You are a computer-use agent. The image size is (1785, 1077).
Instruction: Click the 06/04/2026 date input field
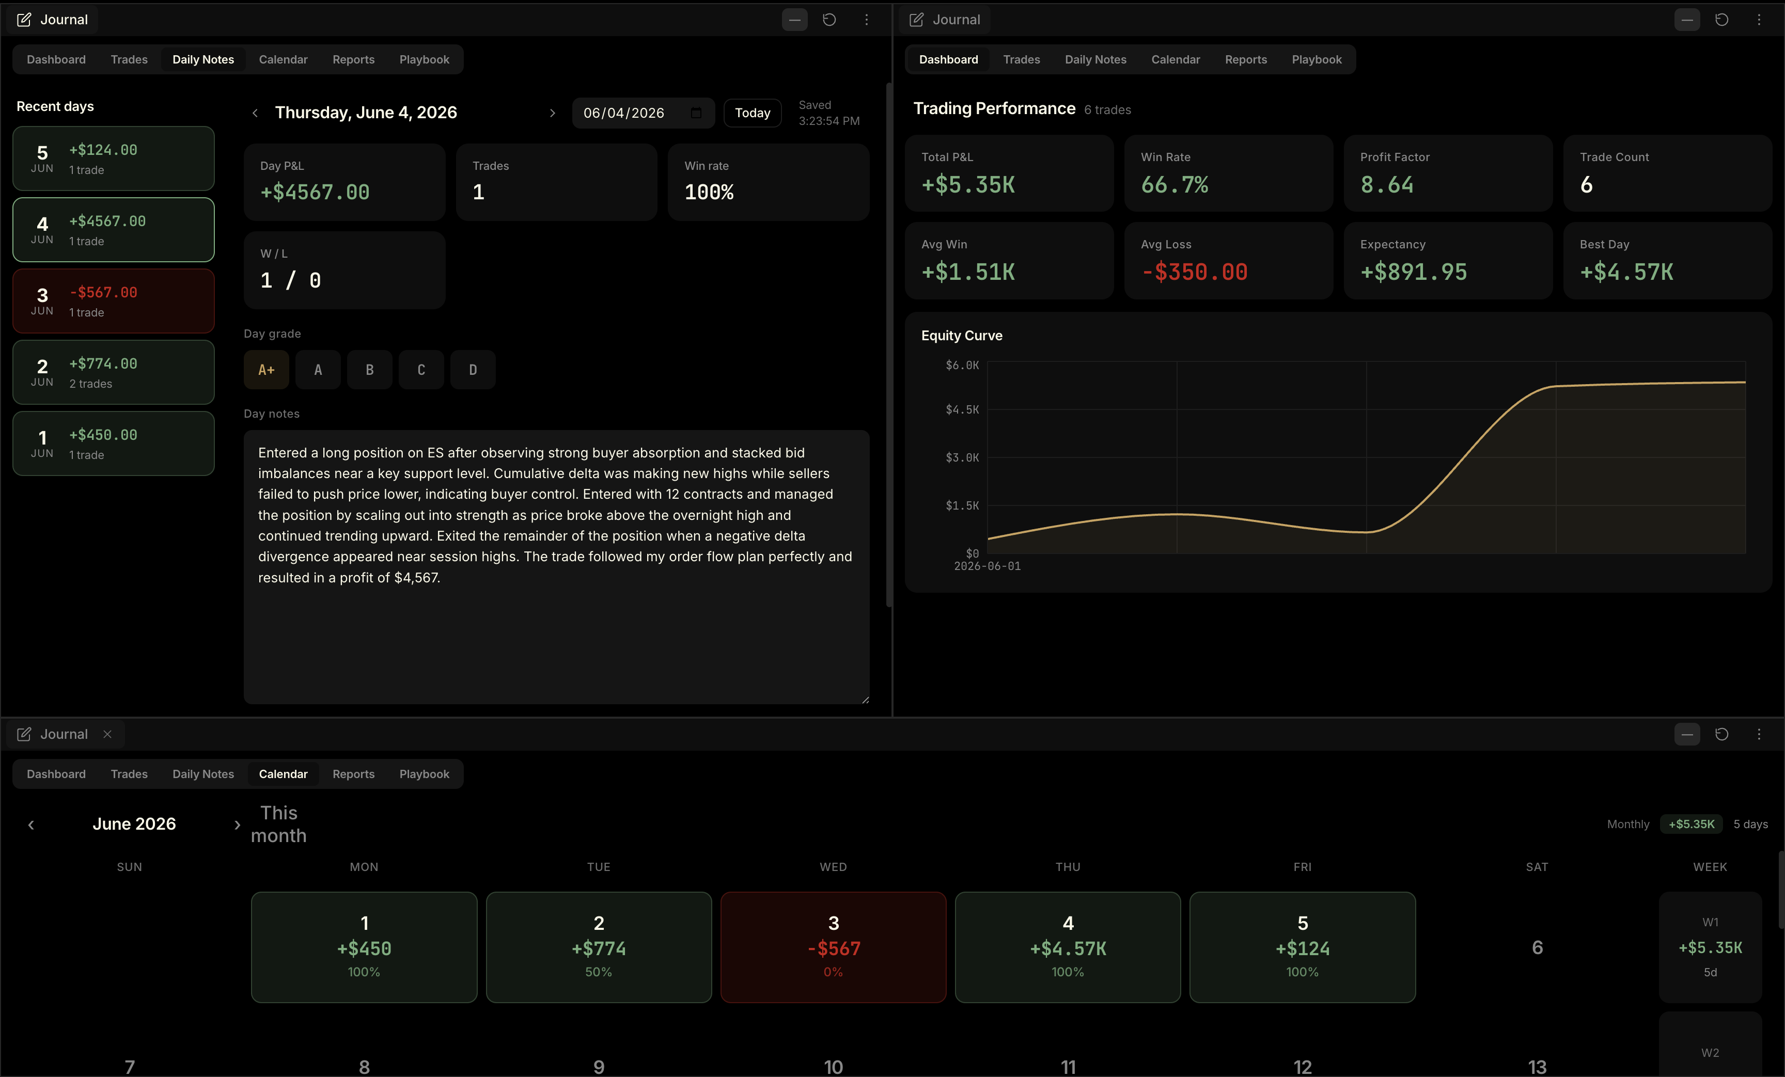[644, 113]
